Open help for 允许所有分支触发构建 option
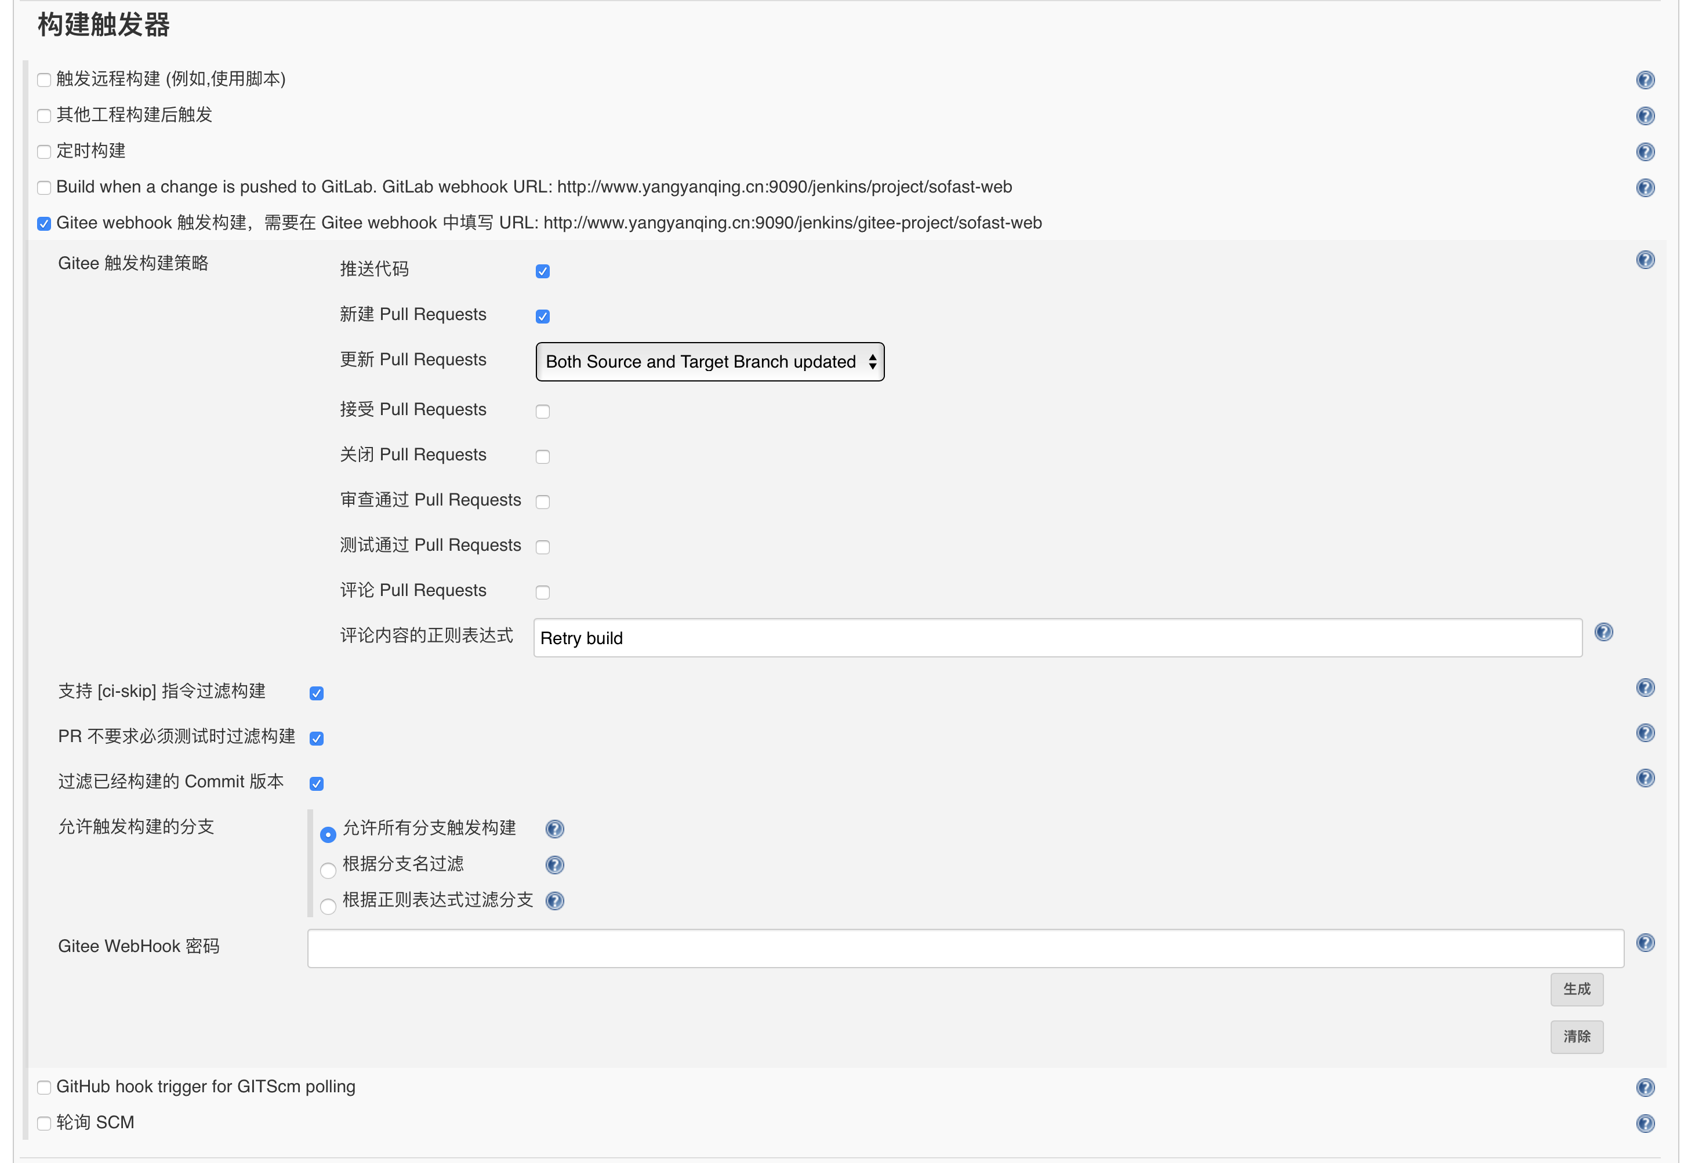Image resolution: width=1684 pixels, height=1163 pixels. (554, 828)
